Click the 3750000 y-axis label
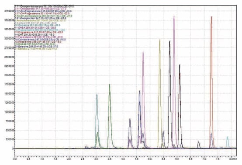The height and width of the screenshot is (165, 242). pos(10,11)
